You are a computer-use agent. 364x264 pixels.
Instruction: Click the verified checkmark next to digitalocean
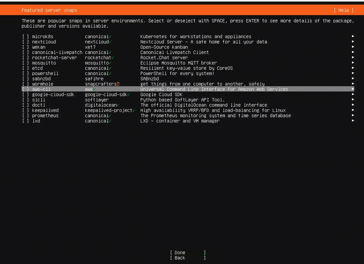[x=118, y=105]
